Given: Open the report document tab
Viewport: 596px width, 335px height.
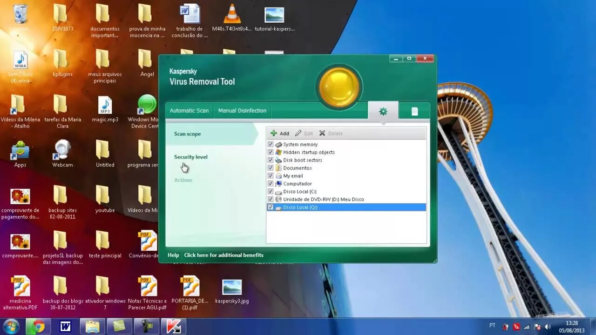Looking at the screenshot, I should tap(414, 111).
